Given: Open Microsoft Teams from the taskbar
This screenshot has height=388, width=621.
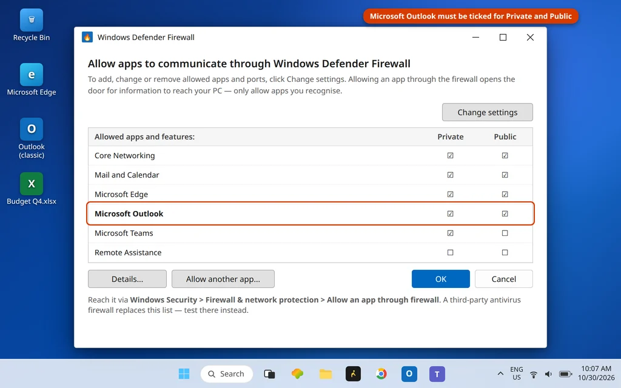Looking at the screenshot, I should click(437, 373).
